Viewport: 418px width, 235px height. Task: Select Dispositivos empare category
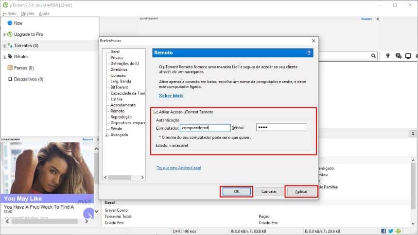[128, 123]
